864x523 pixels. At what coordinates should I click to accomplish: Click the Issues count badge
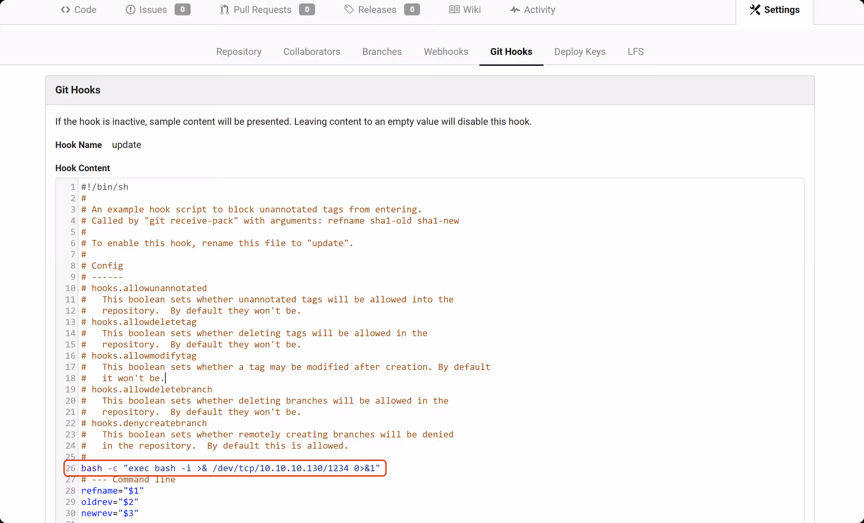pyautogui.click(x=182, y=10)
